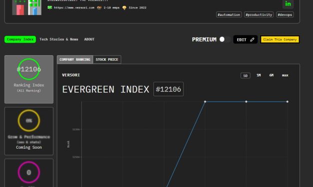The height and width of the screenshot is (187, 313).
Task: Select the Company Index tab
Action: (20, 39)
